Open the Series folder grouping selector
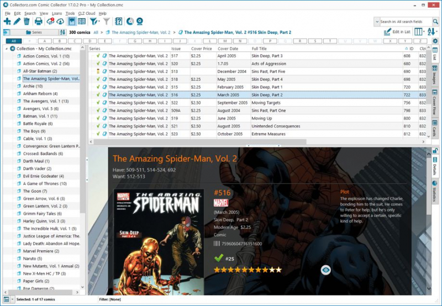 (34, 33)
